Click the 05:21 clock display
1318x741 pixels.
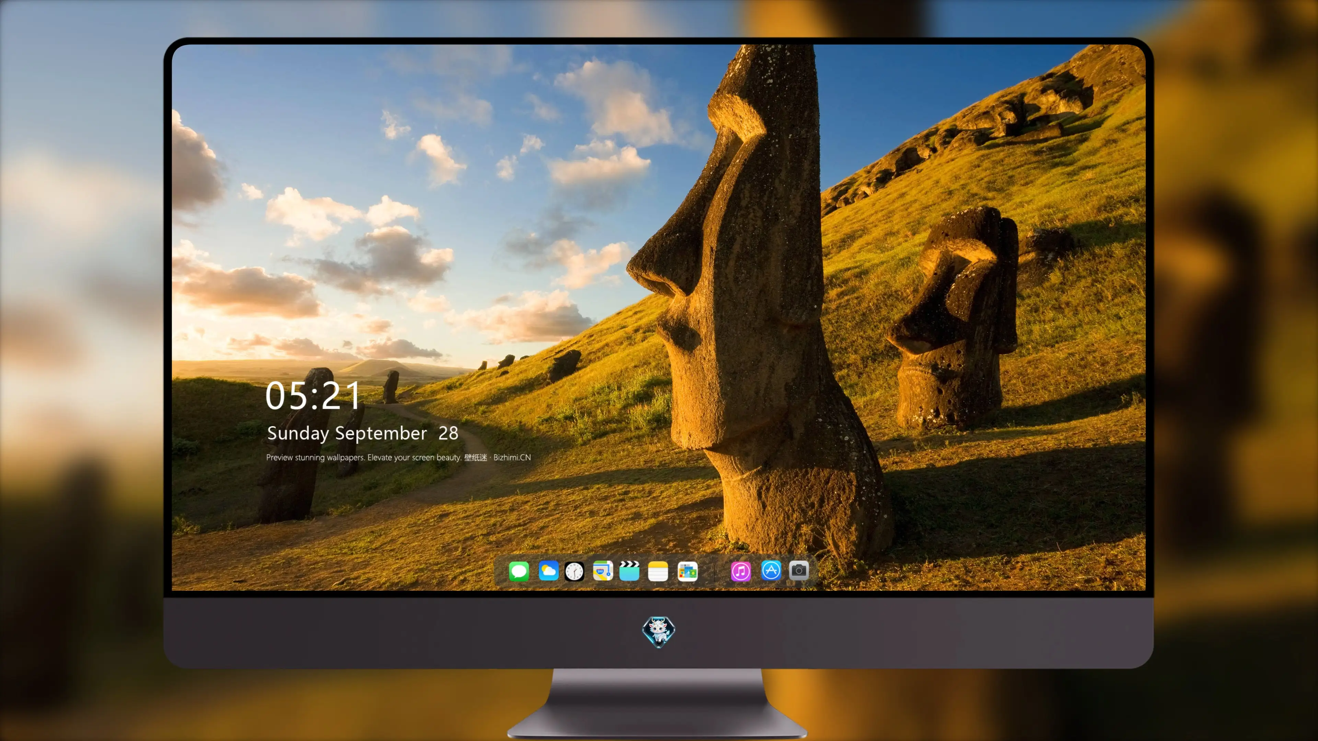click(x=313, y=396)
